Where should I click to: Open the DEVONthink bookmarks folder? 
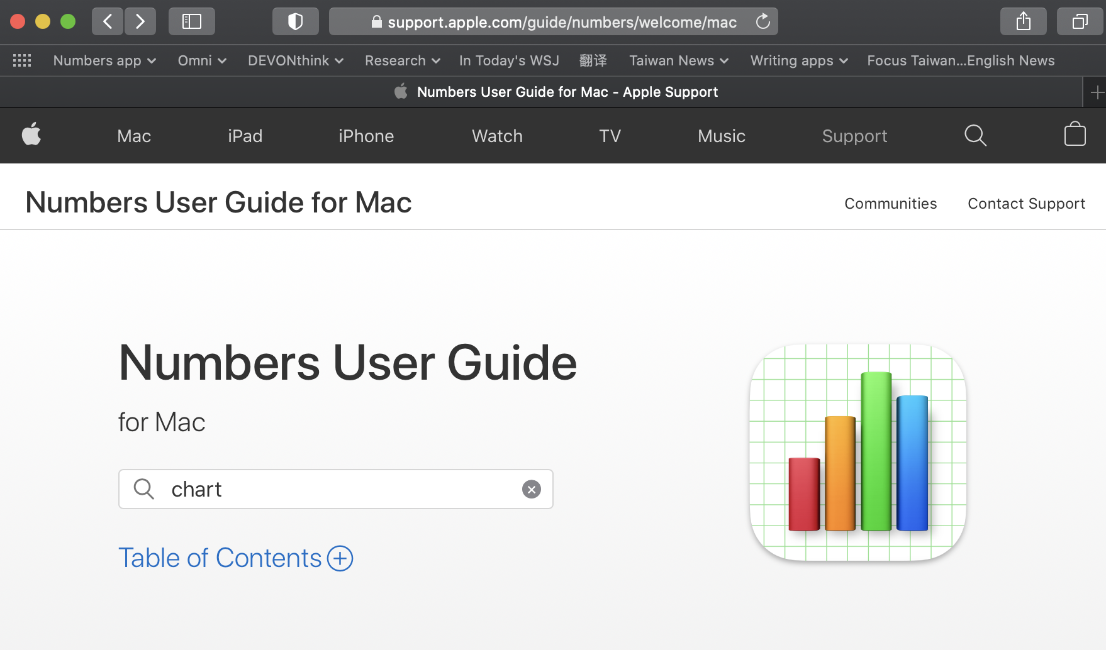pyautogui.click(x=296, y=60)
